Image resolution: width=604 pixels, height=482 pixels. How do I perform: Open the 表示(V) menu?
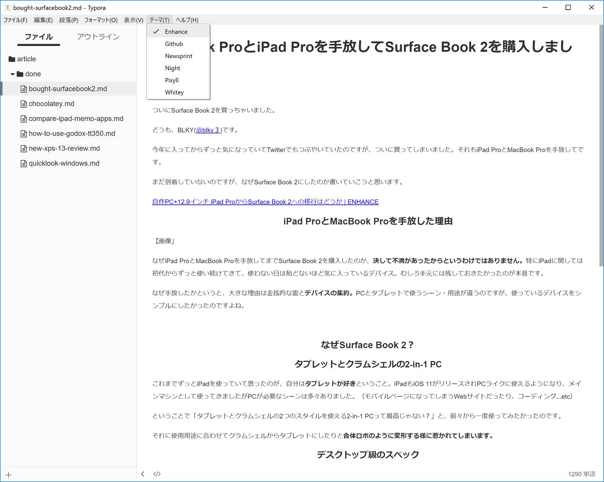(x=133, y=20)
